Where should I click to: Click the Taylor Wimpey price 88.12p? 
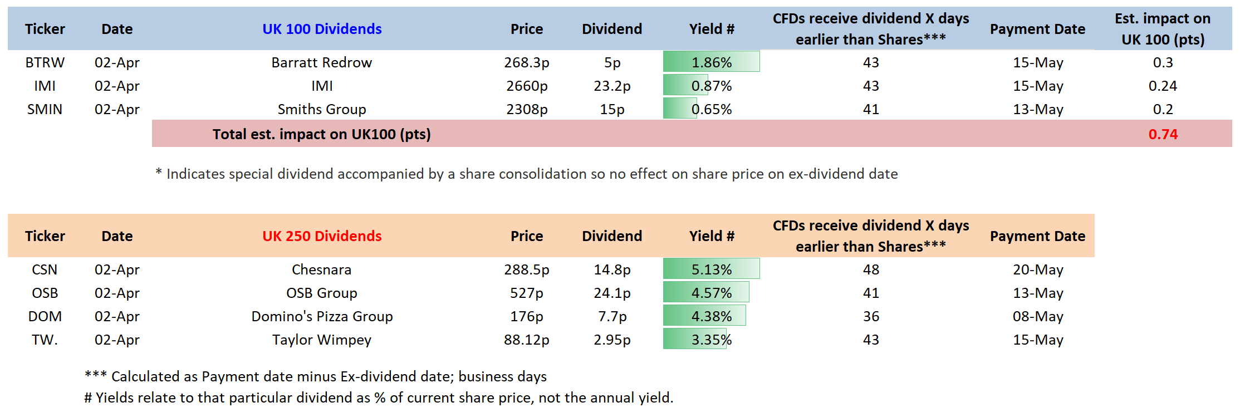click(526, 340)
